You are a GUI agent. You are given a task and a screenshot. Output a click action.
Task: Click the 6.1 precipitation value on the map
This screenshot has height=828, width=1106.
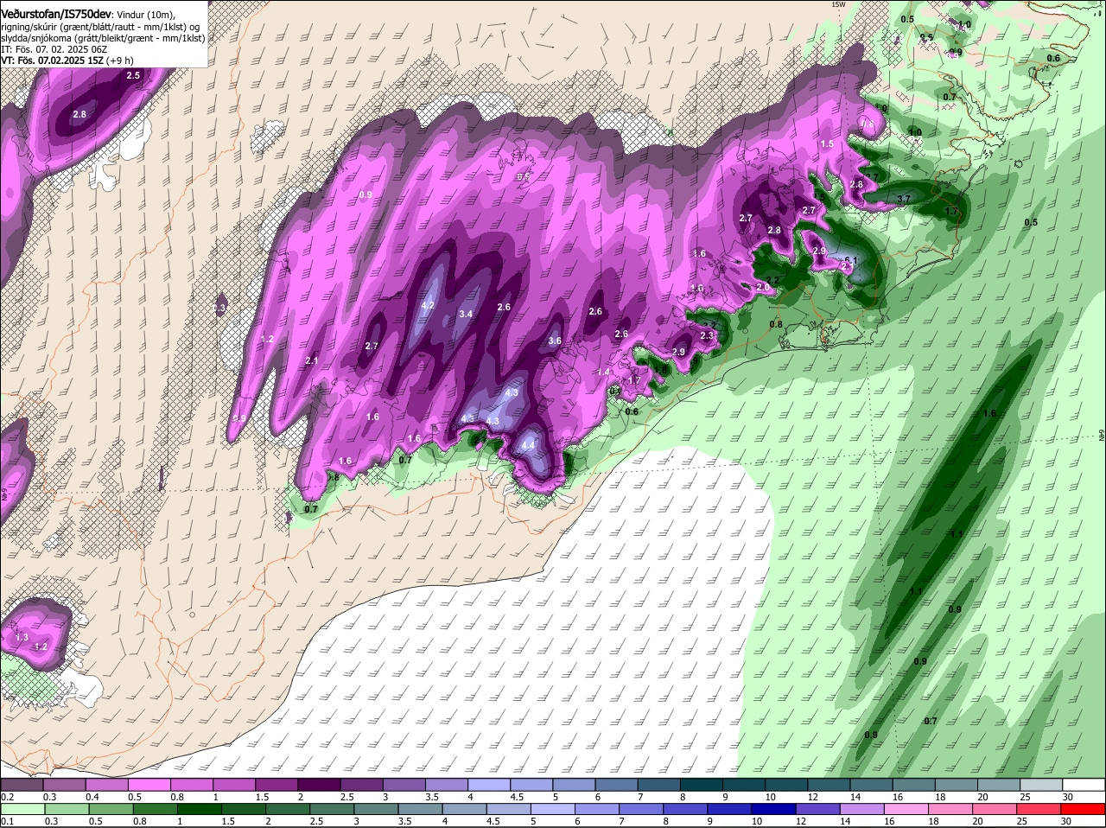tap(850, 260)
